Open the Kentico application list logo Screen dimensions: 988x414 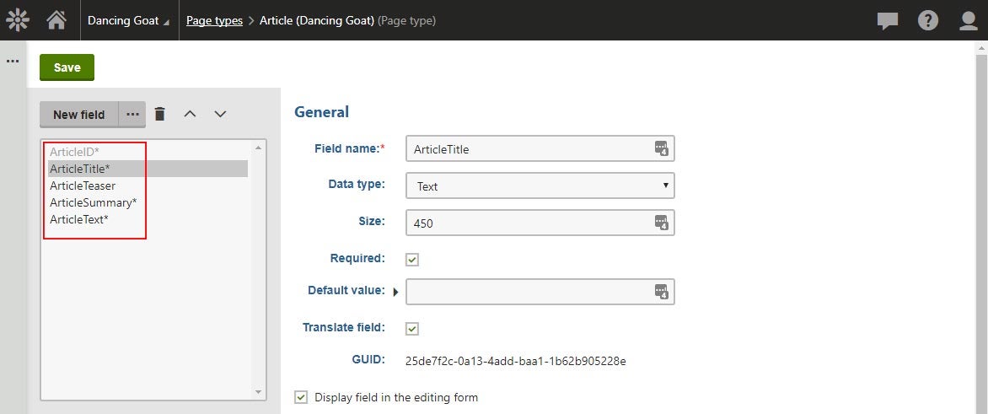[x=18, y=20]
